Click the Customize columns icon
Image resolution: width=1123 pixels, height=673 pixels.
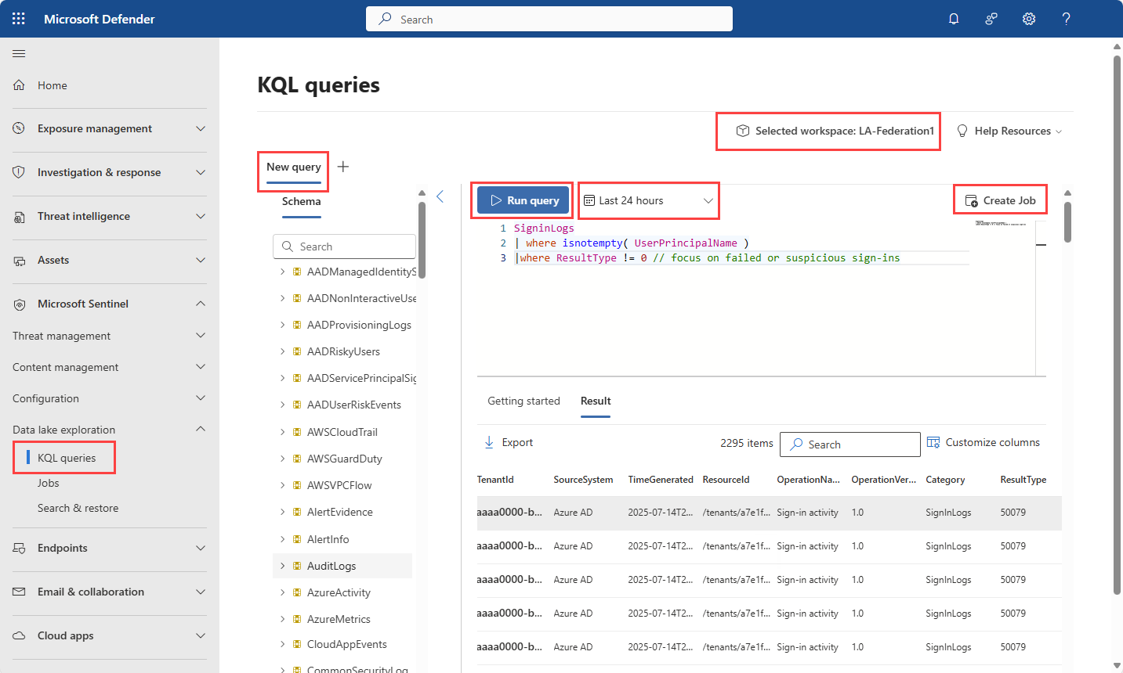933,442
